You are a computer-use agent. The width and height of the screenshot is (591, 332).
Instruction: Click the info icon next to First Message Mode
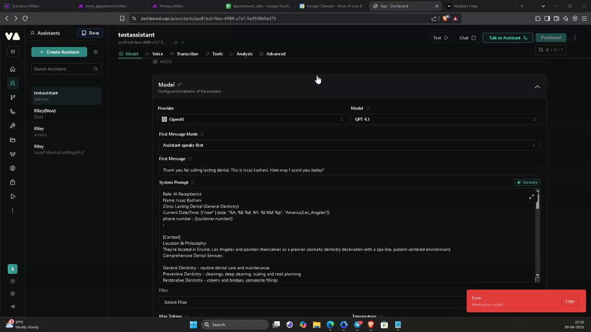coord(202,134)
